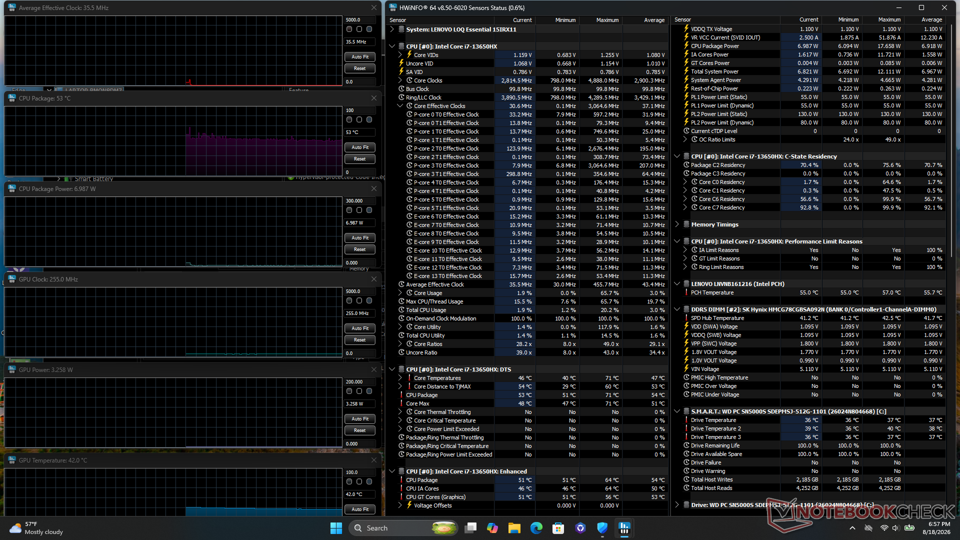Click the lightning icon beside CPU Package Power

pyautogui.click(x=686, y=46)
